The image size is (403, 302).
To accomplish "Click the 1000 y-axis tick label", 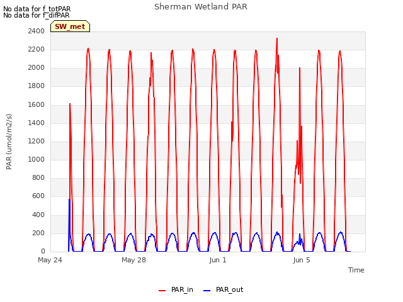I will click(37, 159).
